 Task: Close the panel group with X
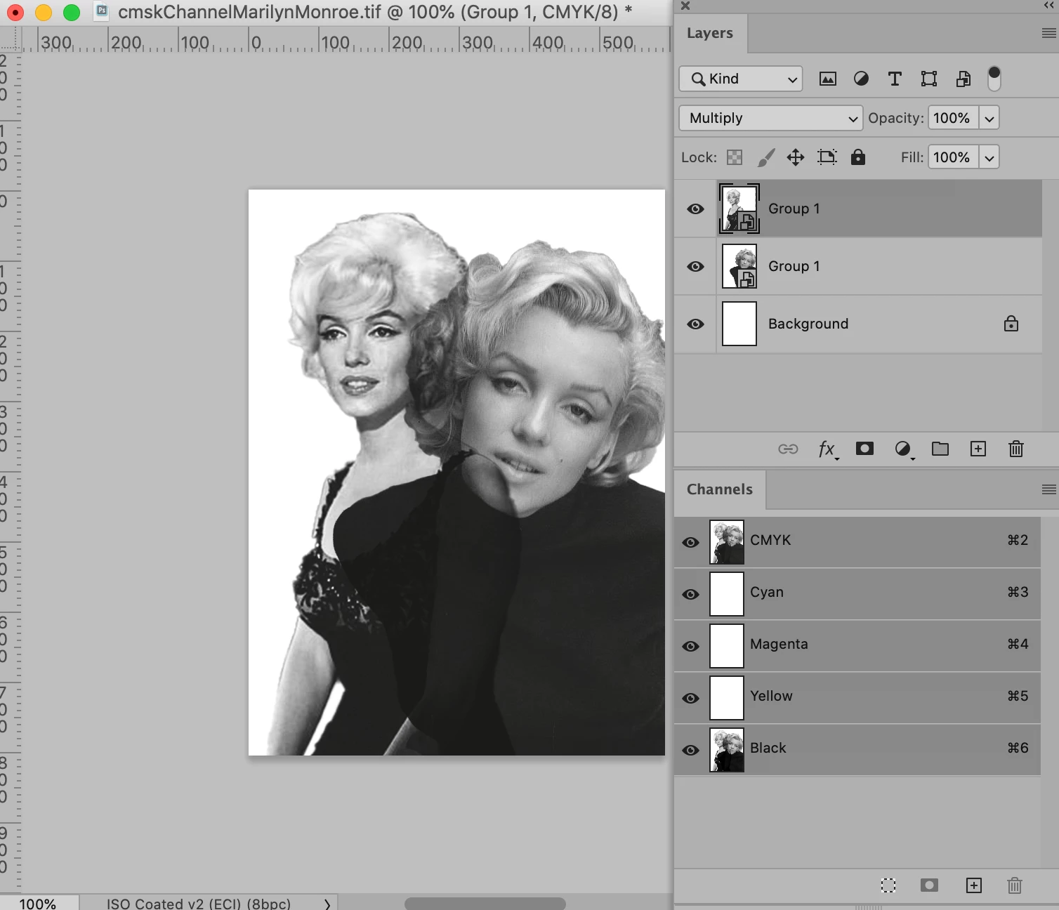[x=685, y=6]
